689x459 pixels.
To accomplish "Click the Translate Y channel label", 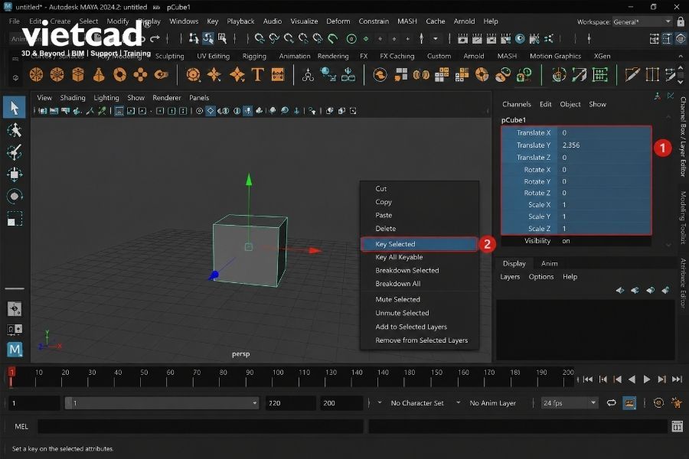I will [x=534, y=145].
